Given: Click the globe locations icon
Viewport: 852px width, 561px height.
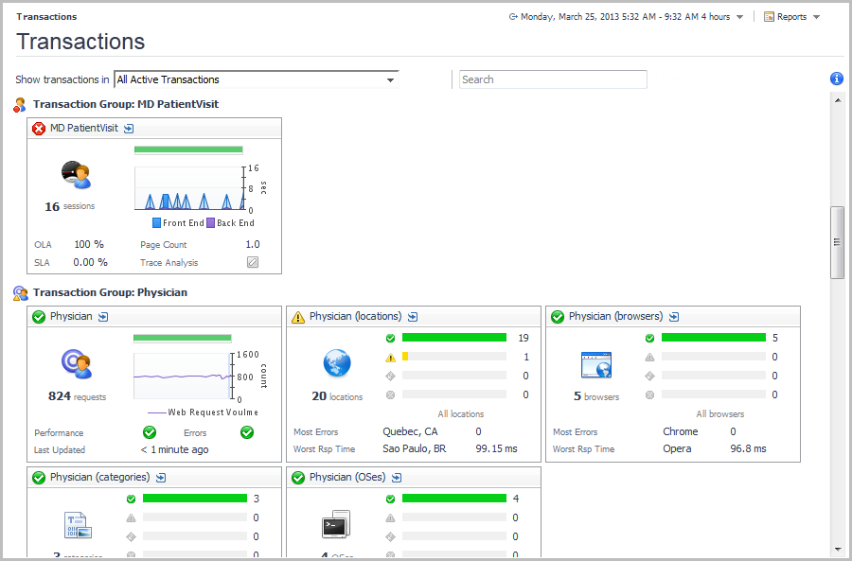Looking at the screenshot, I should [x=337, y=363].
